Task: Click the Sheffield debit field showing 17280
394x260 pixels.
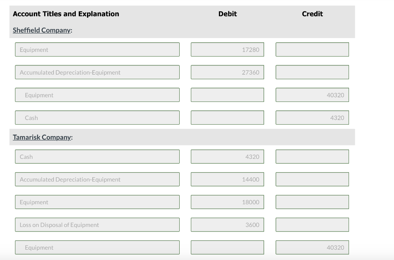Action: [227, 50]
